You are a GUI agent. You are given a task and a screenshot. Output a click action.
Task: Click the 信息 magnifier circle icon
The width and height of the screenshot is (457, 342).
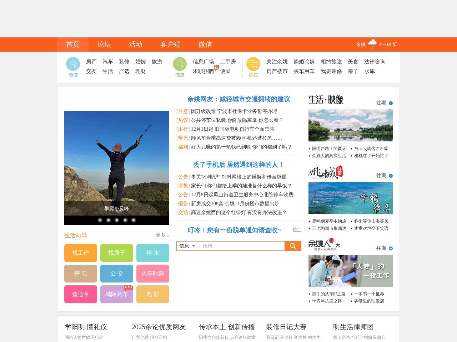180,64
